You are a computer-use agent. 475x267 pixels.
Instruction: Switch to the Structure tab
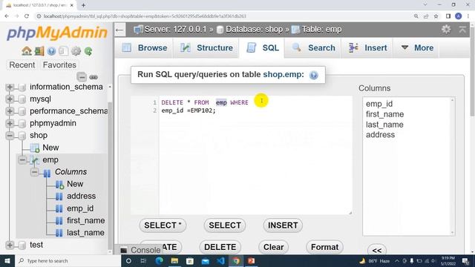(206, 47)
